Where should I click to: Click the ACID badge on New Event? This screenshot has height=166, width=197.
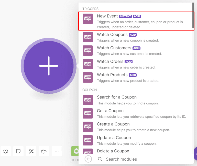tap(137, 16)
